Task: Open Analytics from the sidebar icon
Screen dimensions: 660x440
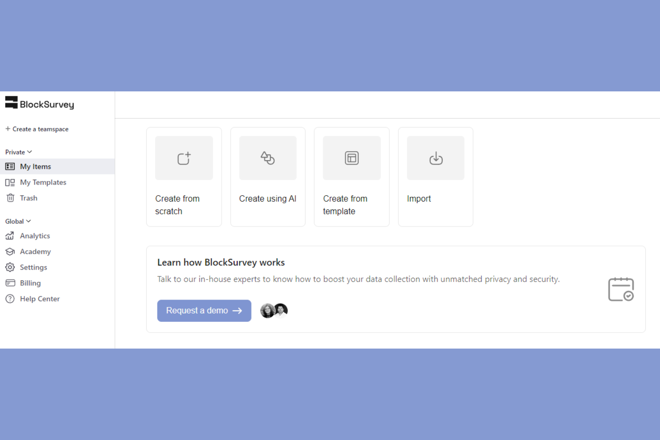Action: (x=10, y=235)
